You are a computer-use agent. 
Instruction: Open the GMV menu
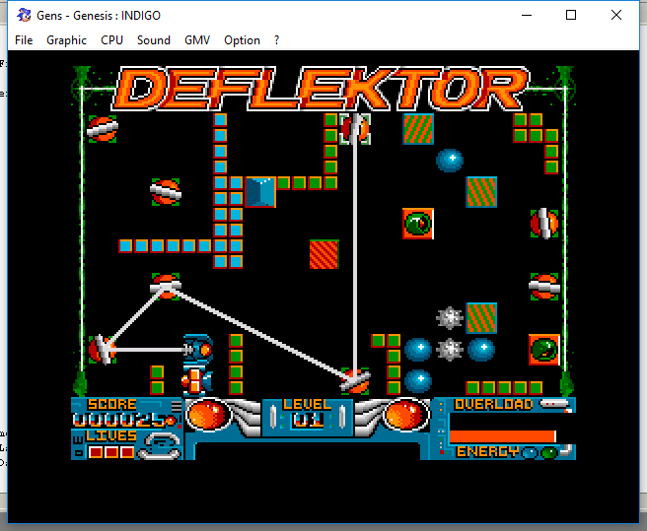(x=197, y=40)
